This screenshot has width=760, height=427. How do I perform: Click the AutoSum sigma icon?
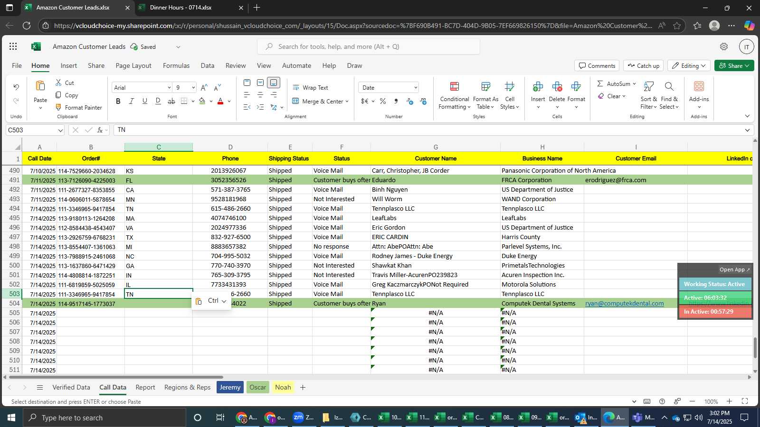pyautogui.click(x=600, y=84)
